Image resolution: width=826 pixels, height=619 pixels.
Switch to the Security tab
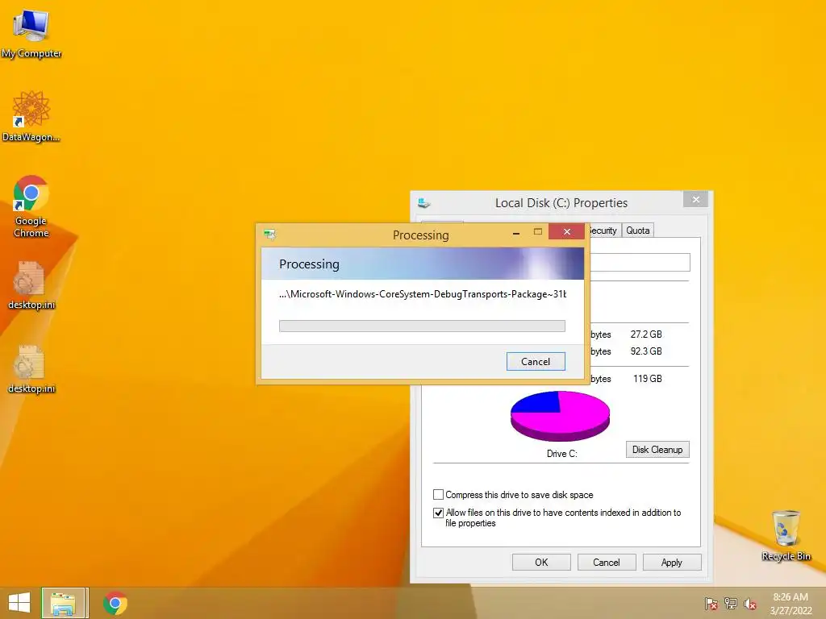tap(603, 231)
